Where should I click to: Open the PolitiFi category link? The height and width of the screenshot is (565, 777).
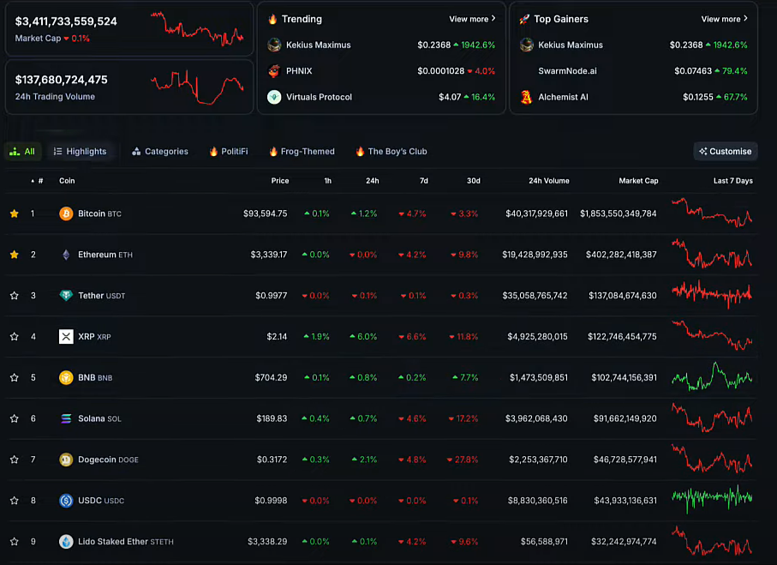tap(228, 152)
